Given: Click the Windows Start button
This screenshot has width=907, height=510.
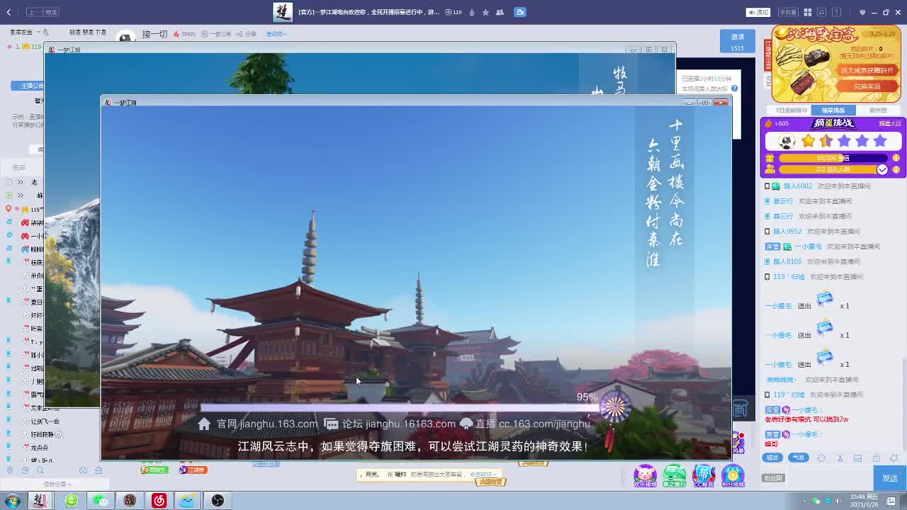Looking at the screenshot, I should coord(13,501).
